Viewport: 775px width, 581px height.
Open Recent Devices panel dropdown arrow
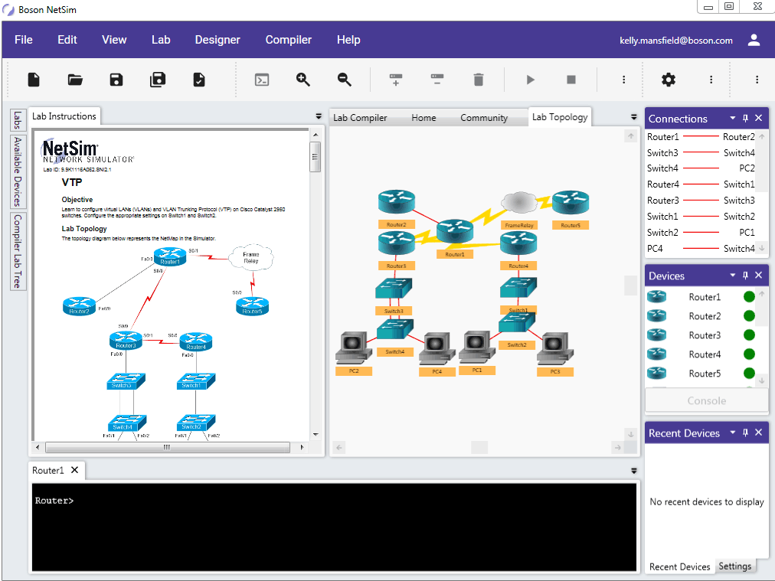[733, 432]
